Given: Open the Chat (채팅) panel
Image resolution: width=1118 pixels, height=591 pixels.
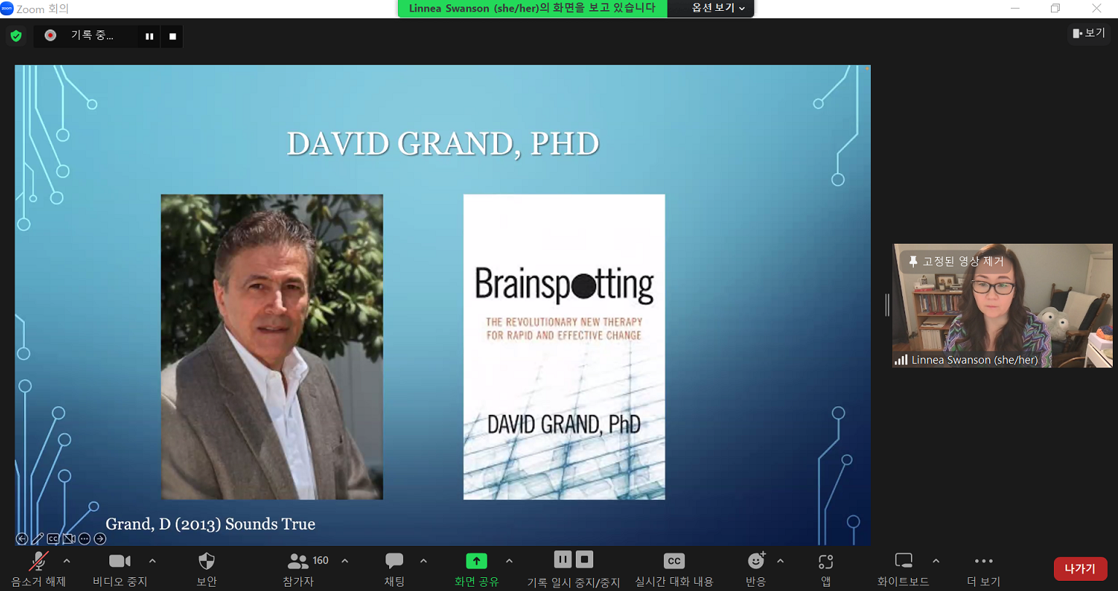Looking at the screenshot, I should pyautogui.click(x=394, y=560).
